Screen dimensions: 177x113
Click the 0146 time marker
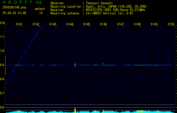(104, 24)
